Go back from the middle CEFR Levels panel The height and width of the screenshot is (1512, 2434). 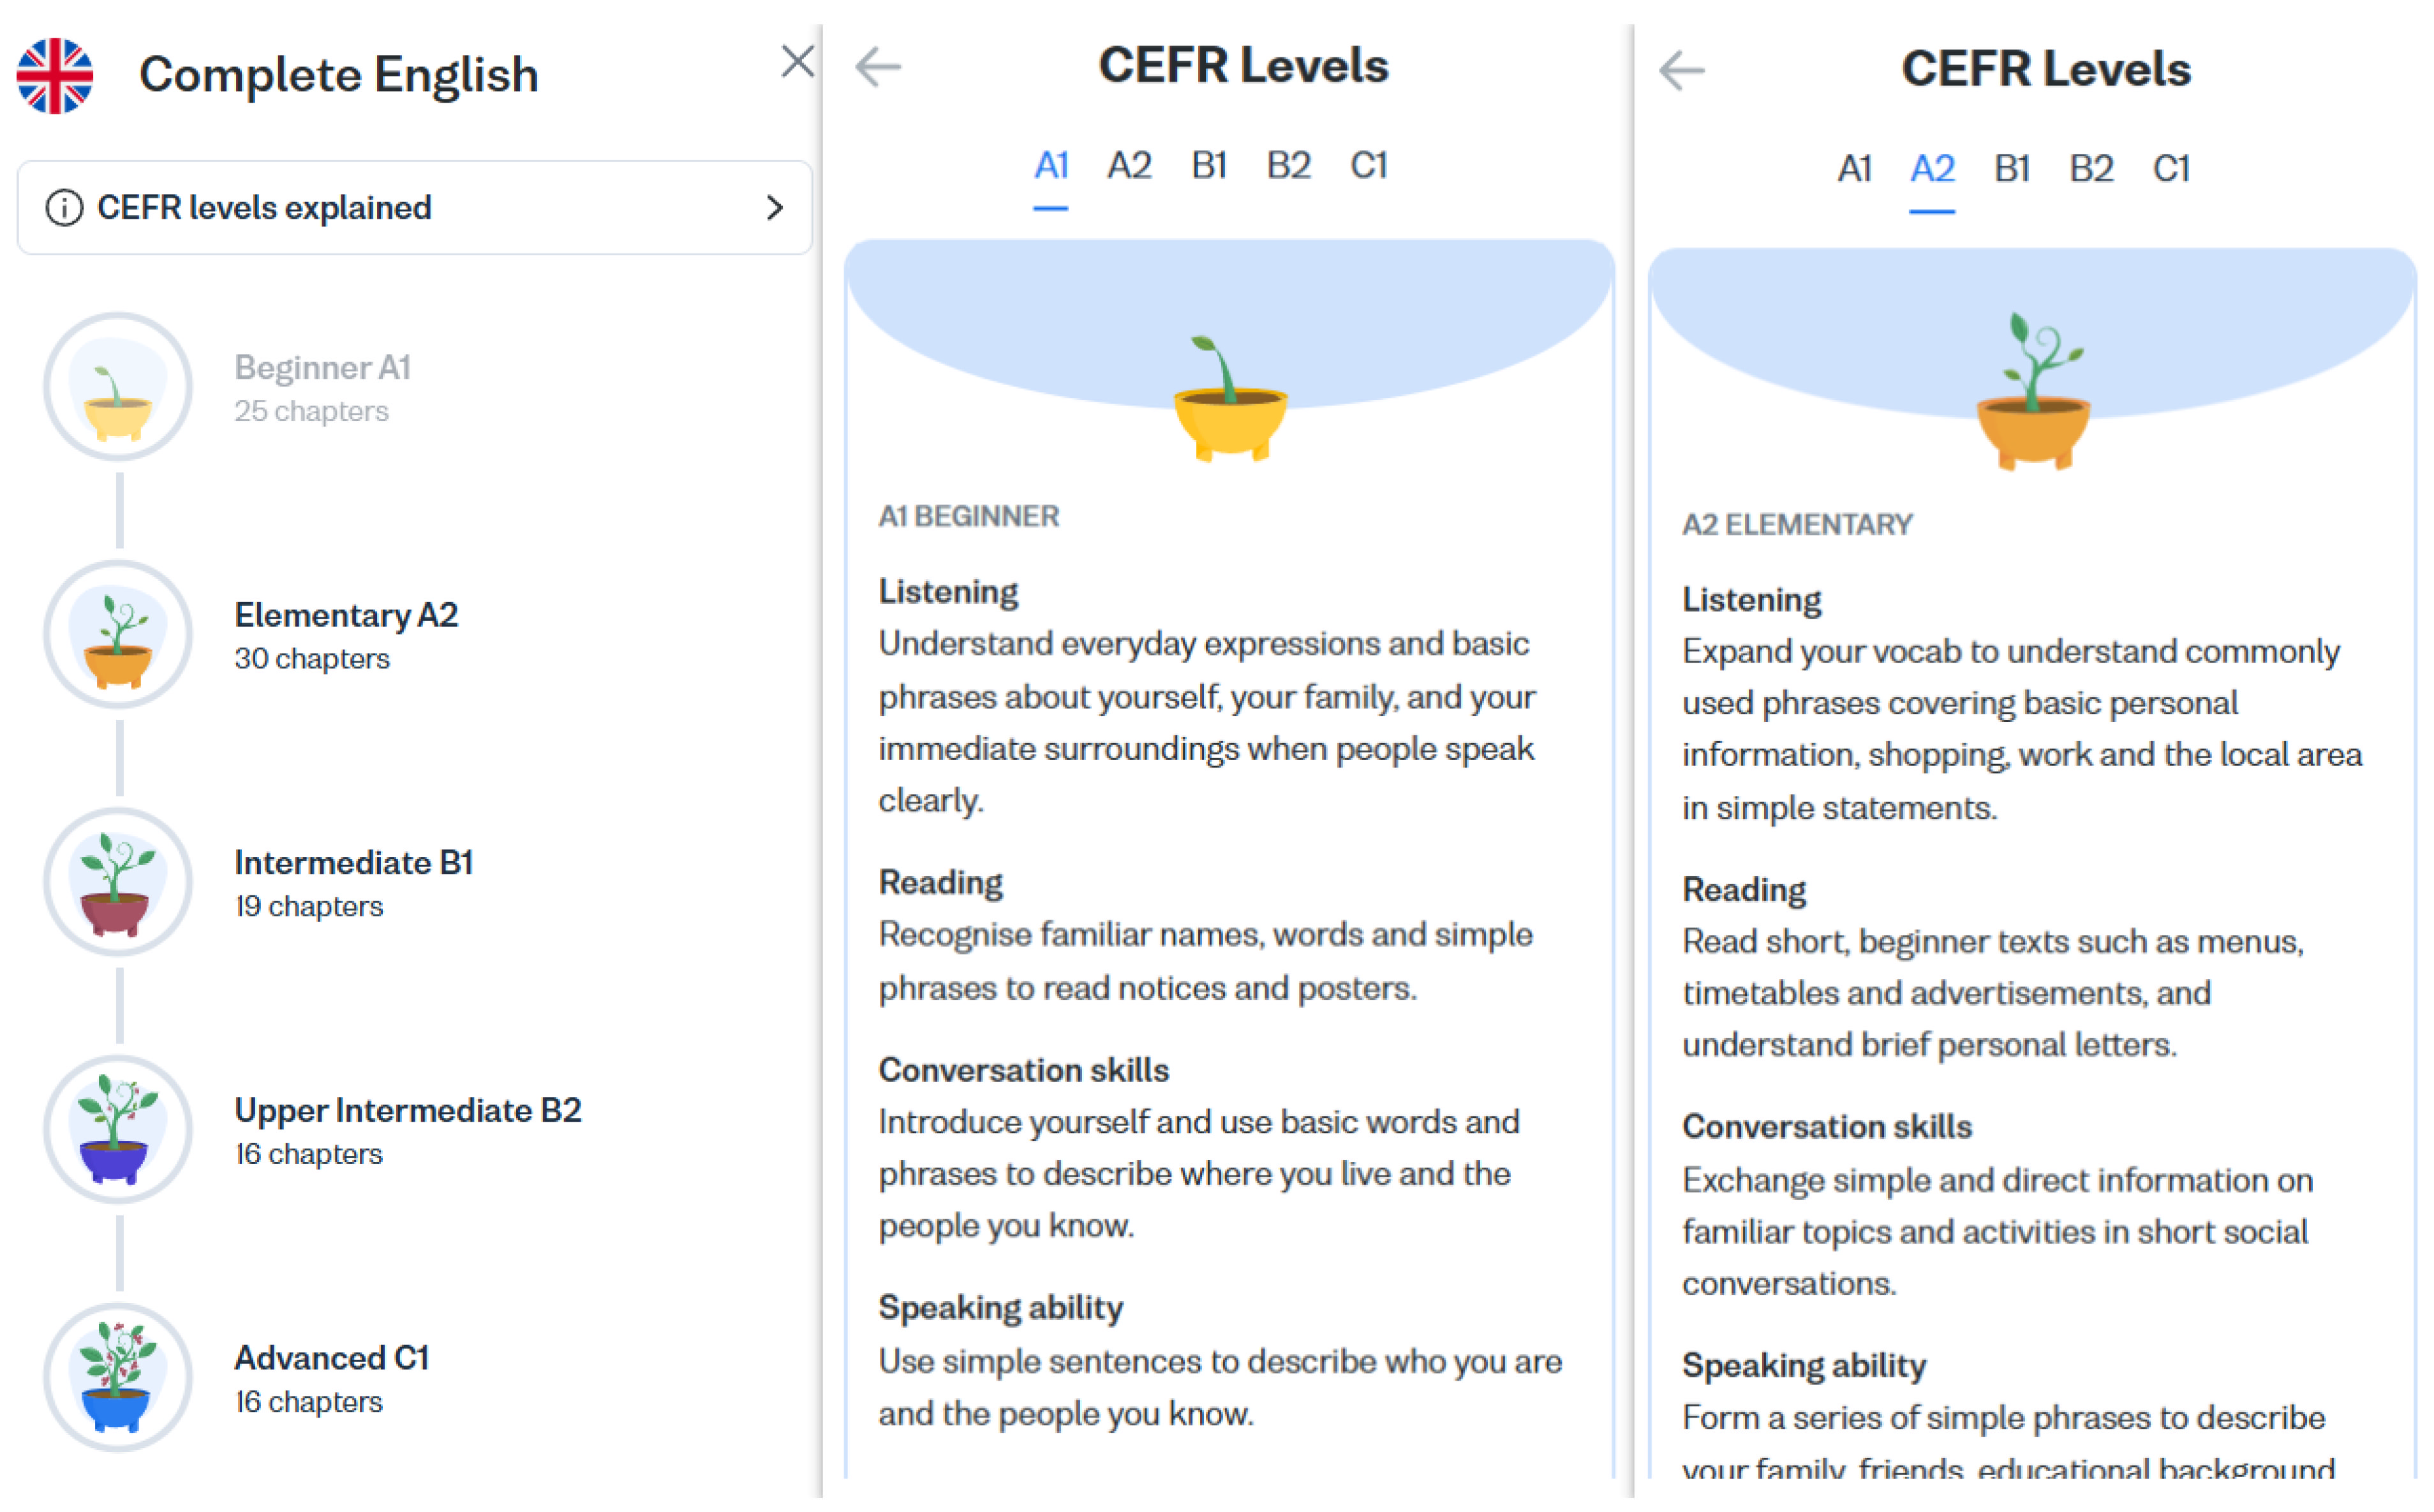pos(879,68)
